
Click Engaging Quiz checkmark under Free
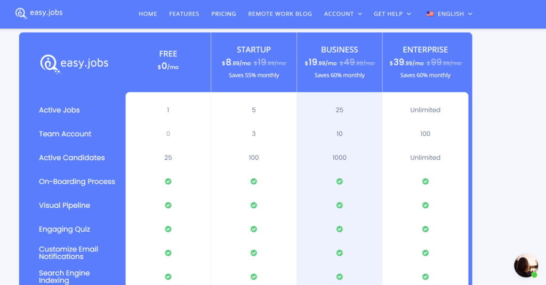[x=168, y=229]
